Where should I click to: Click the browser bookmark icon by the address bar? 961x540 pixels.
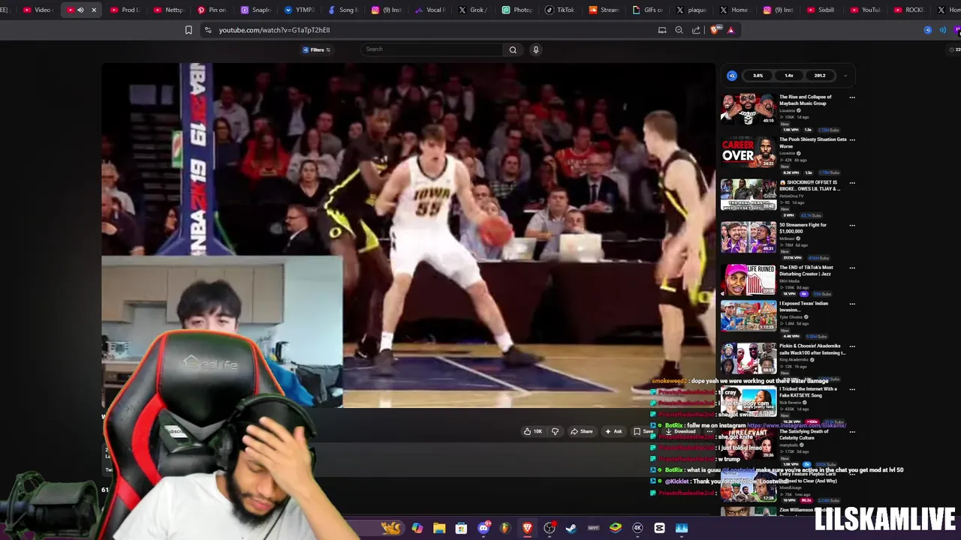188,30
